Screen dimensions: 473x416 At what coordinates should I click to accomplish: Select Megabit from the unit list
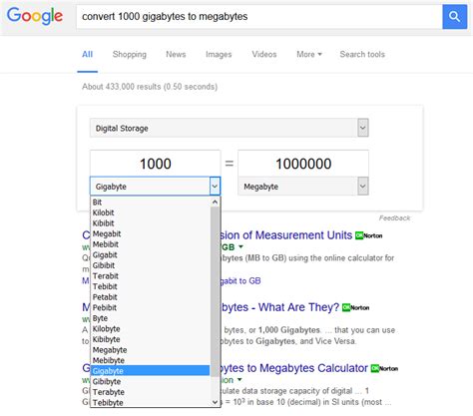pos(151,233)
